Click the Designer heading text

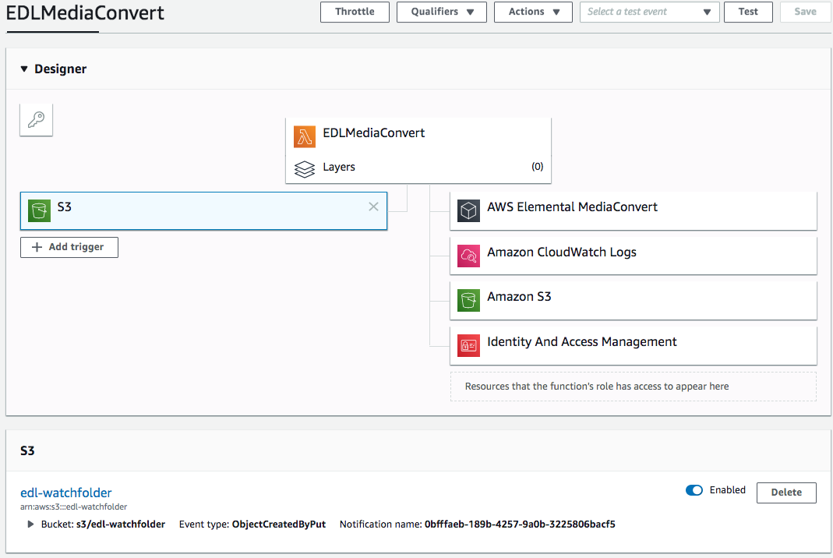coord(60,69)
